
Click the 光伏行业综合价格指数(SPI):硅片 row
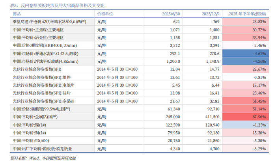pos(140,93)
